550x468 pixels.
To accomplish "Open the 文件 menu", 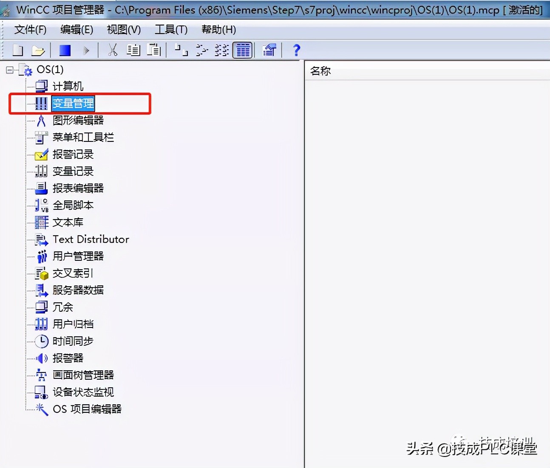I will (x=29, y=30).
